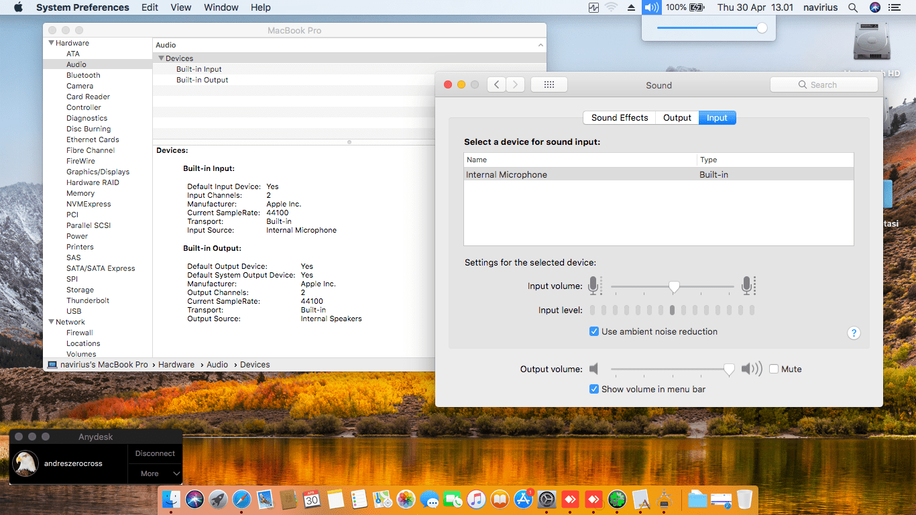Click the Input volume slider track

704,287
